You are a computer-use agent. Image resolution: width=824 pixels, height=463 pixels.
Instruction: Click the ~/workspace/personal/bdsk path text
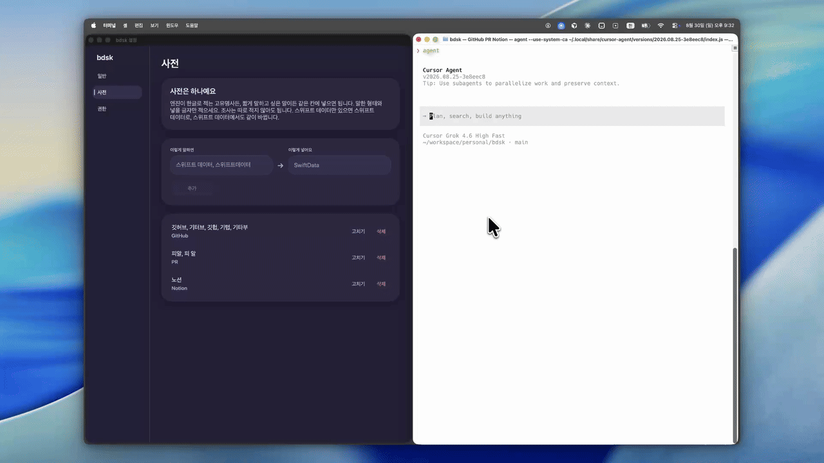[x=464, y=142]
